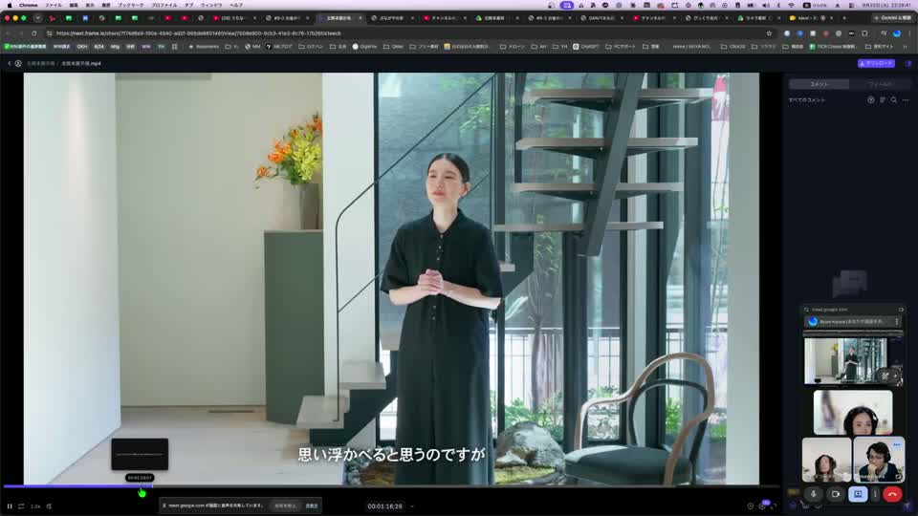Click the clock in the menu bar

coord(886,5)
